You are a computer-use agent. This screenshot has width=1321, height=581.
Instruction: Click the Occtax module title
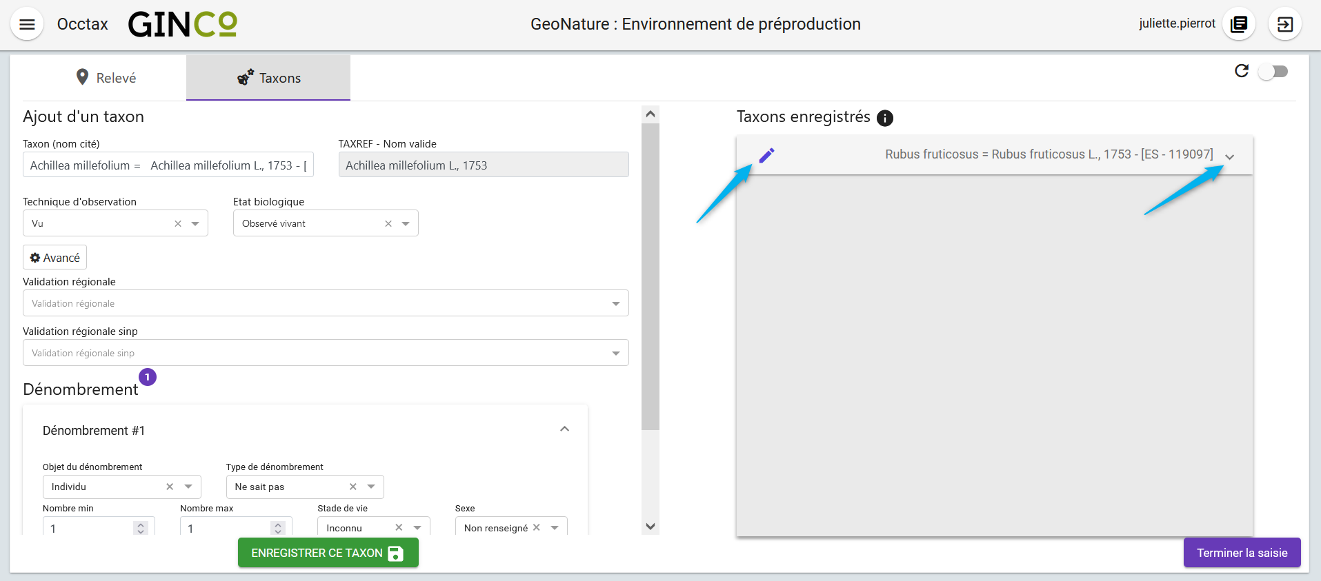tap(83, 24)
